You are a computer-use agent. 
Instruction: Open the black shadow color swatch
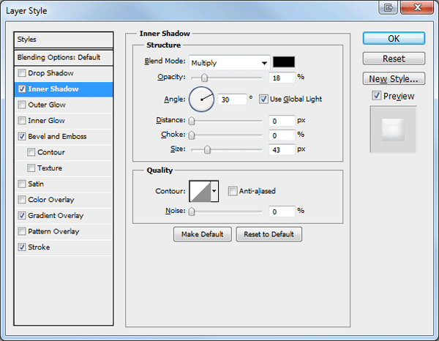tap(284, 62)
